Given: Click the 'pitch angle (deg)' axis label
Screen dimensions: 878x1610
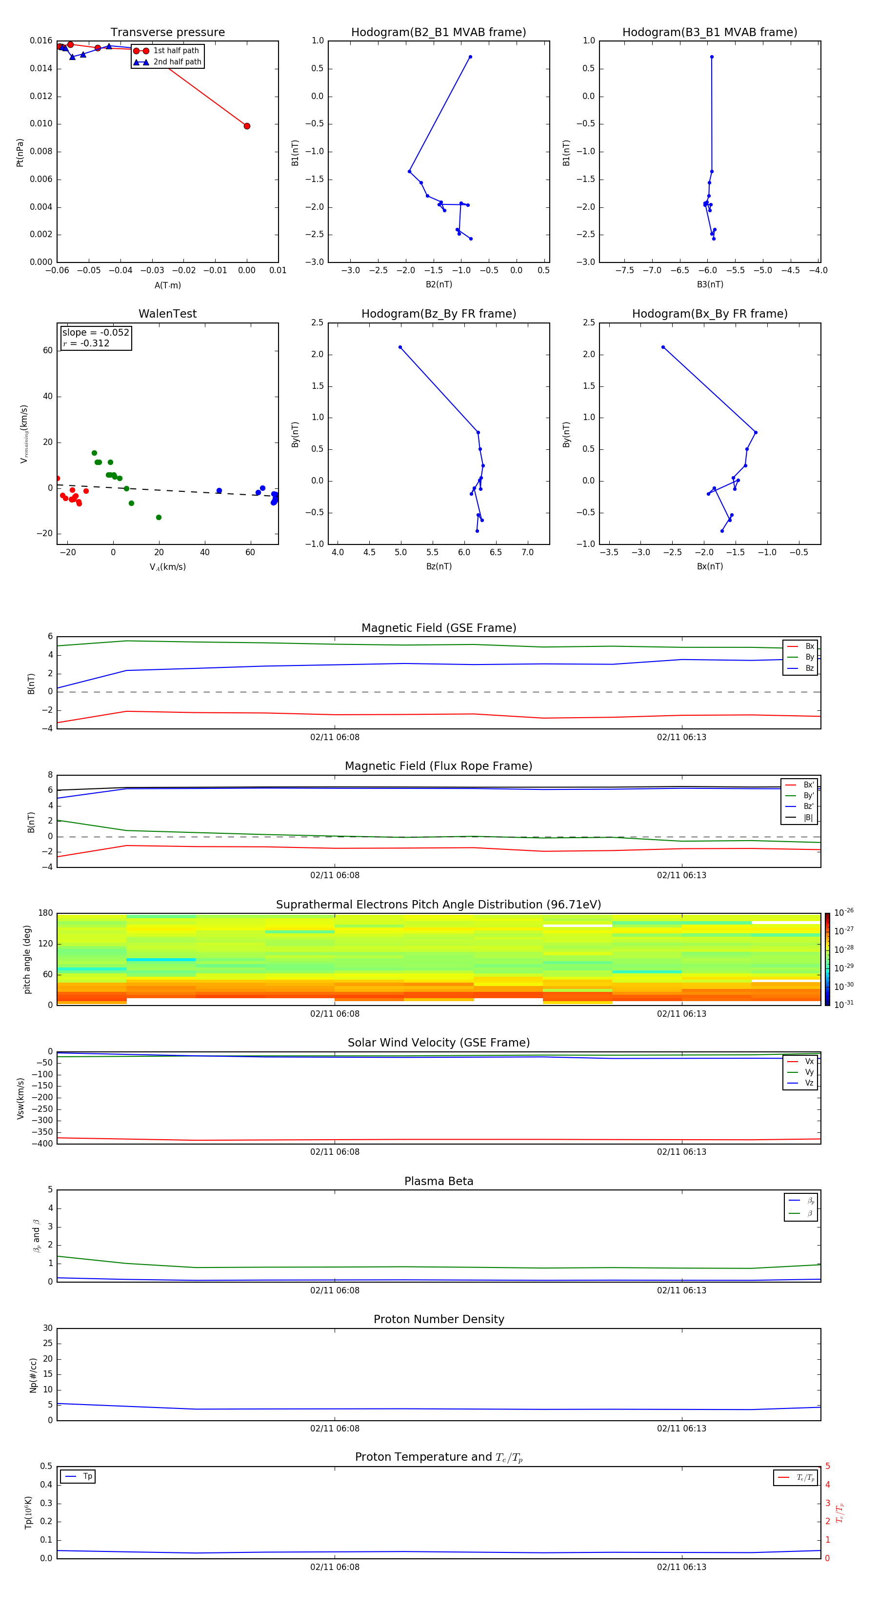Looking at the screenshot, I should (x=27, y=959).
